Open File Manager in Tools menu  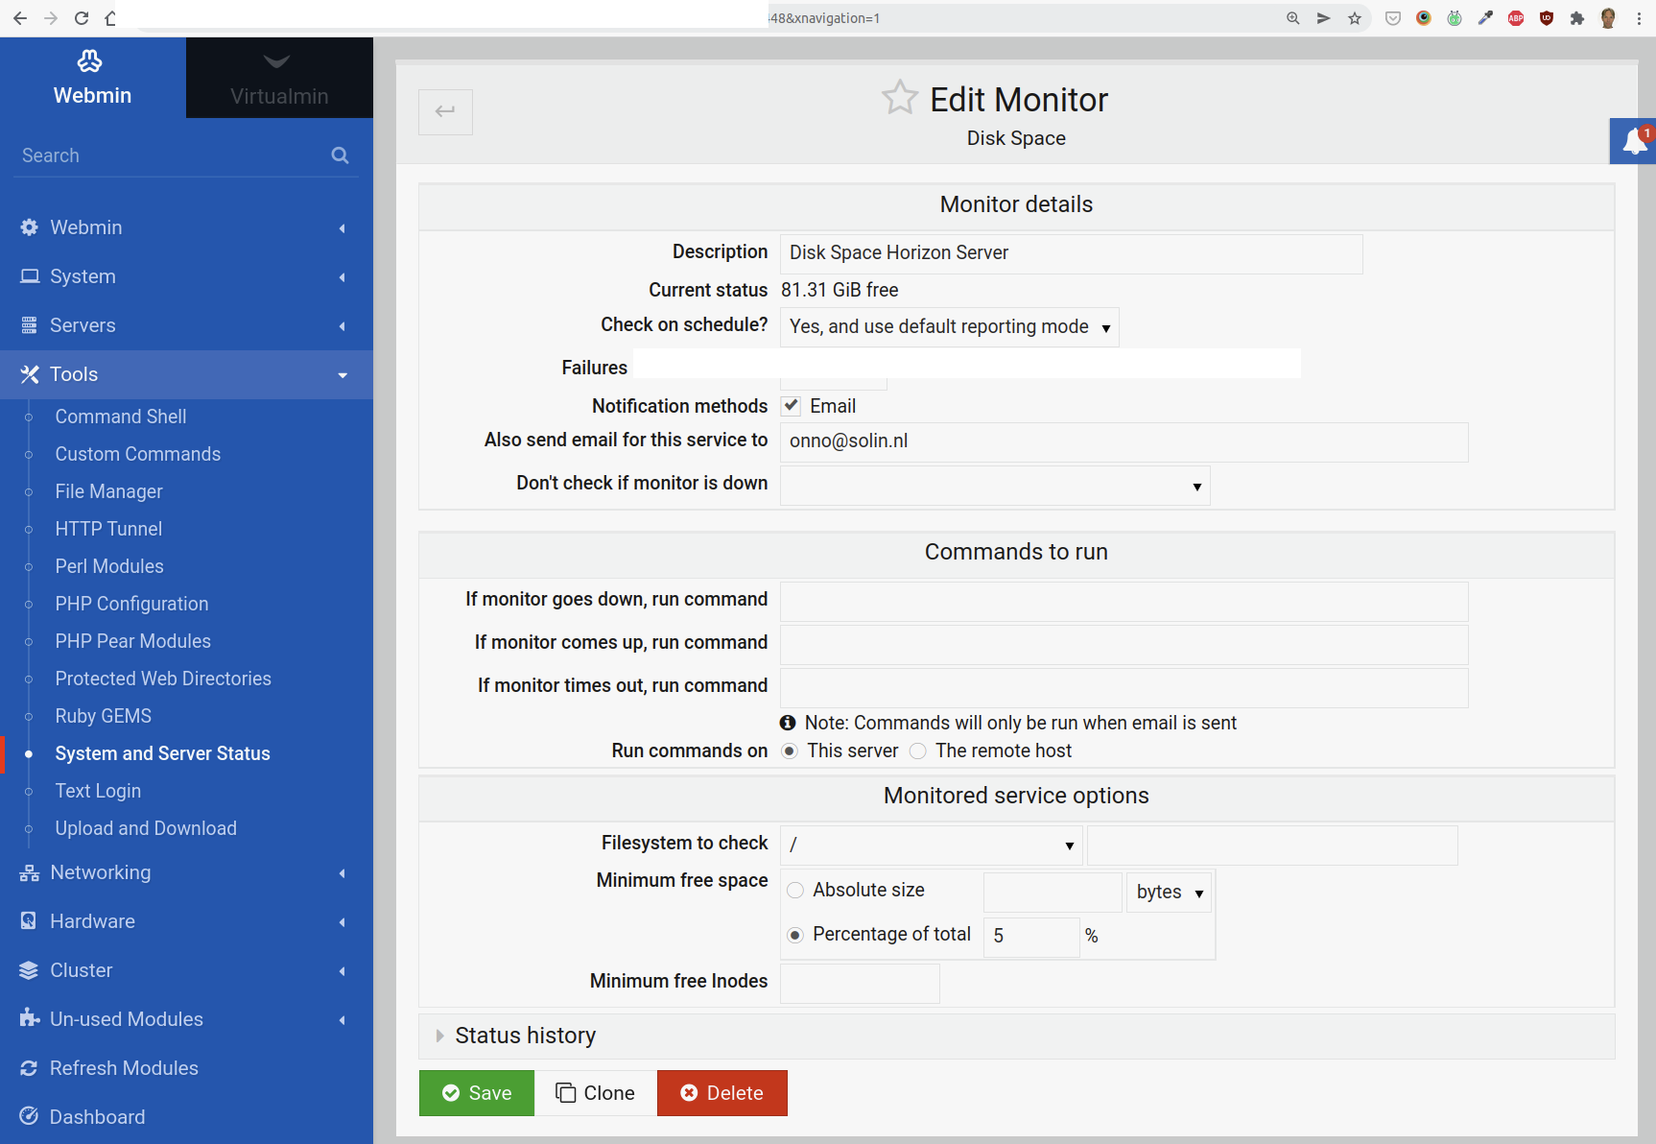click(x=108, y=491)
